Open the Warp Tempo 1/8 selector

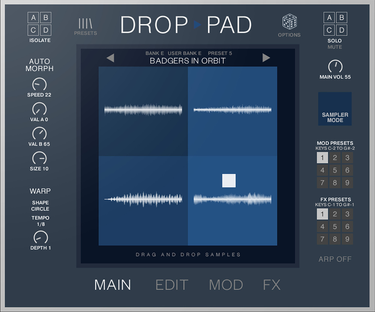pos(40,221)
